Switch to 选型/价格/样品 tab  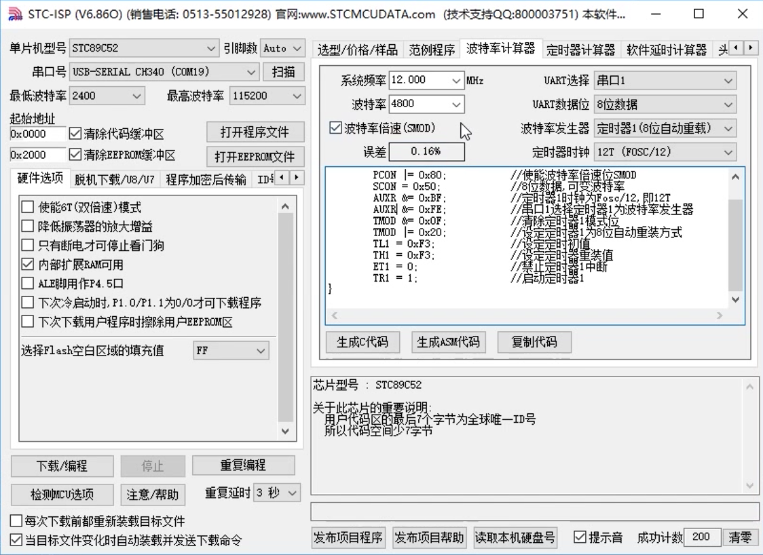click(x=358, y=49)
